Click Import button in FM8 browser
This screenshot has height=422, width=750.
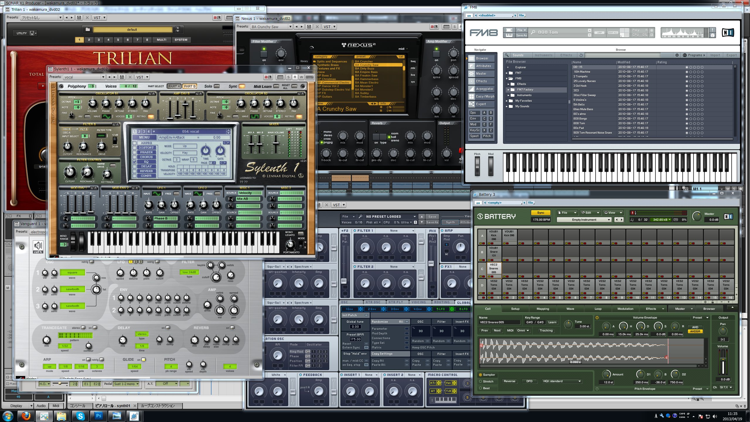point(715,55)
